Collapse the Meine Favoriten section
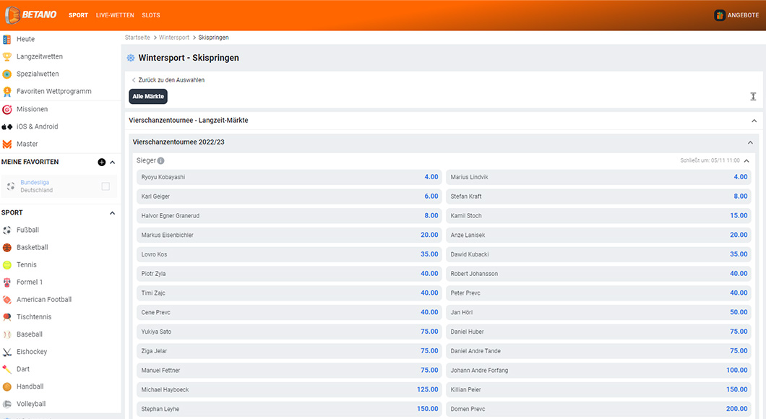 click(112, 163)
